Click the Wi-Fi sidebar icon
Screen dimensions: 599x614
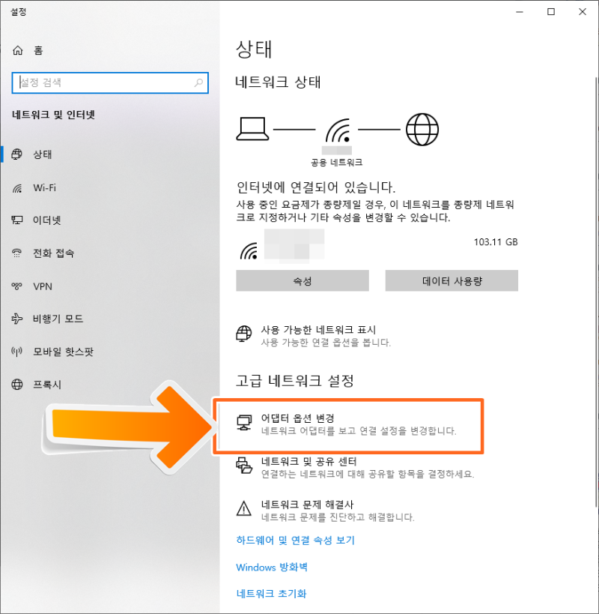(16, 188)
